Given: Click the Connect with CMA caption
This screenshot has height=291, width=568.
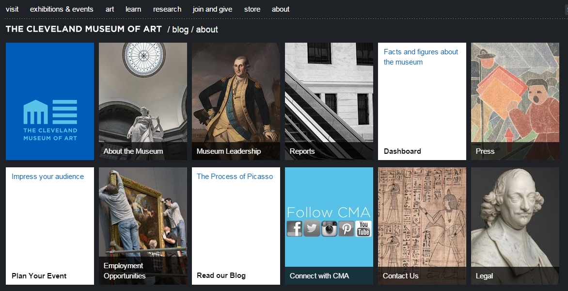Looking at the screenshot, I should click(x=319, y=276).
